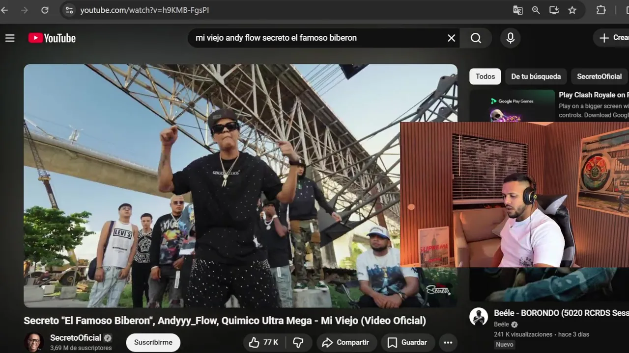Open more actions three-dot menu
The image size is (629, 353).
pyautogui.click(x=448, y=342)
